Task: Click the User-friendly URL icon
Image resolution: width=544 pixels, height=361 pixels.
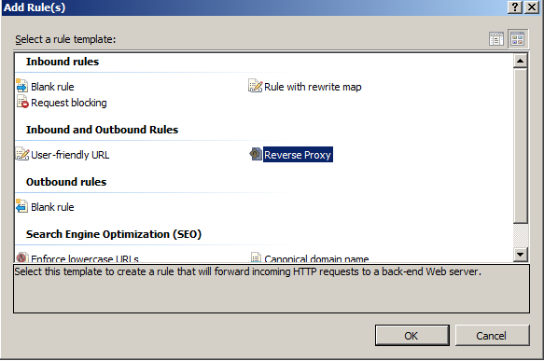Action: click(22, 154)
